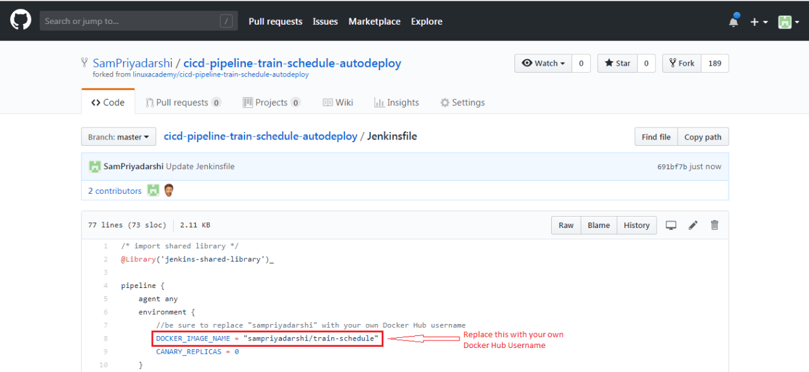The height and width of the screenshot is (372, 809).
Task: Click the "77 lines (73 sloc)" file info
Action: 128,225
